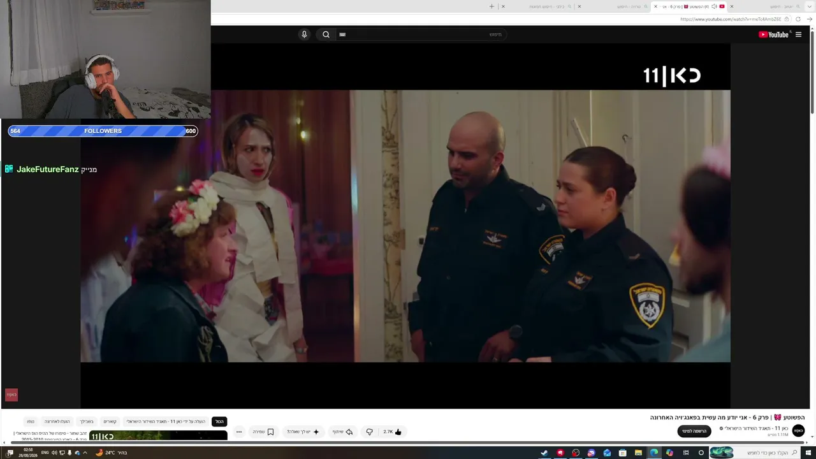Screen dimensions: 816x459
Task: Open Microsoft Store from the taskbar
Action: pyautogui.click(x=622, y=453)
